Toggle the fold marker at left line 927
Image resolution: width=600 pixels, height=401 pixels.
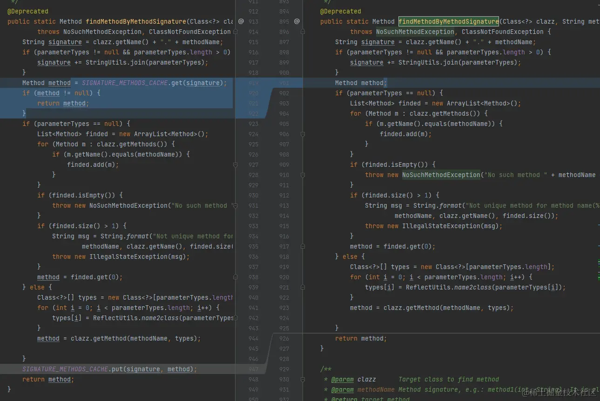click(x=235, y=164)
